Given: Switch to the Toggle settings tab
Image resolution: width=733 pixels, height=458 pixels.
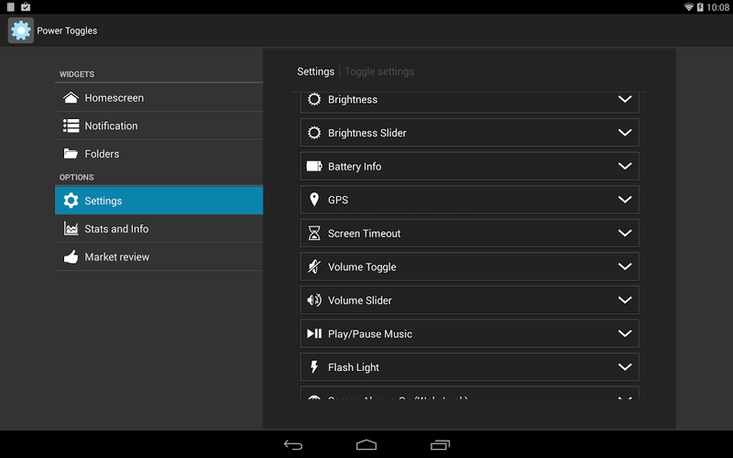Looking at the screenshot, I should click(379, 71).
